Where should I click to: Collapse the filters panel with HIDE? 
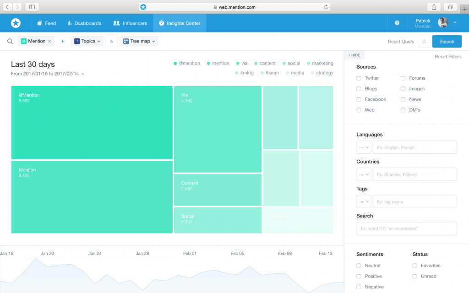coord(354,55)
